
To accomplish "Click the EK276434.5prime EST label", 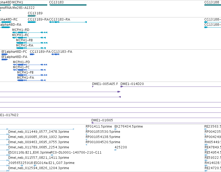I will (129, 127).
